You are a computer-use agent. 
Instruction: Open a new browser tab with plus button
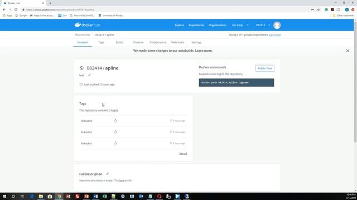pyautogui.click(x=50, y=3)
